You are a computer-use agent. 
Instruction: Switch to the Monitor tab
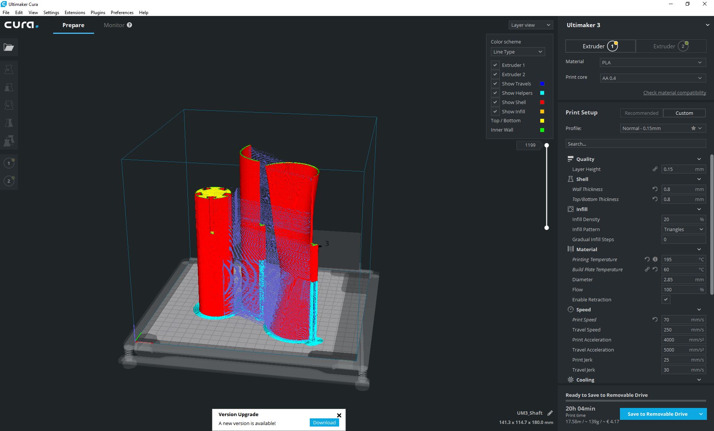pyautogui.click(x=114, y=25)
